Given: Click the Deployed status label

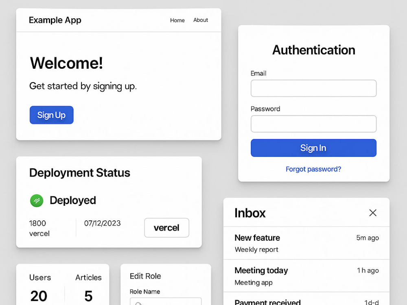Looking at the screenshot, I should [73, 200].
